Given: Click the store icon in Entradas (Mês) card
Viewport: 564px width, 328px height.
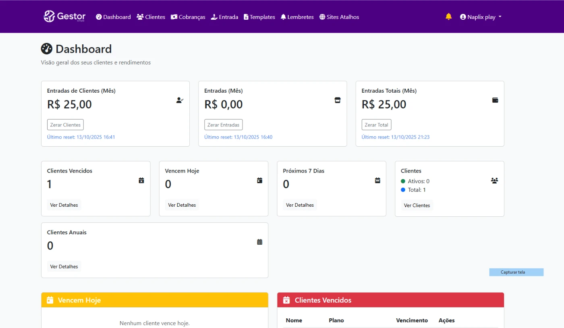Looking at the screenshot, I should coord(338,100).
